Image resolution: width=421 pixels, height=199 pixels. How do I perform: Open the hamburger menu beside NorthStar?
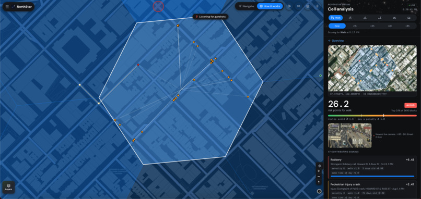click(7, 7)
